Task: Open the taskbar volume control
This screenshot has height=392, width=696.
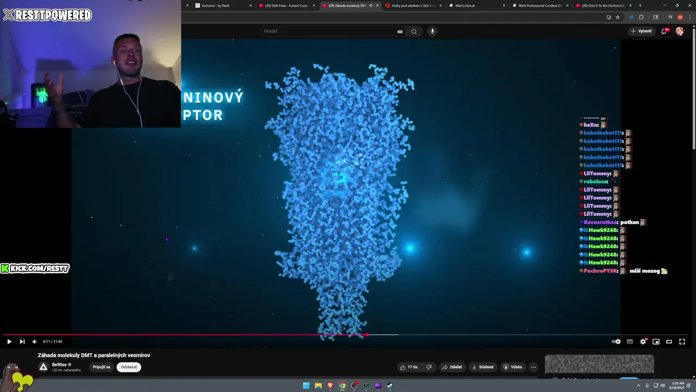Action: coord(662,385)
